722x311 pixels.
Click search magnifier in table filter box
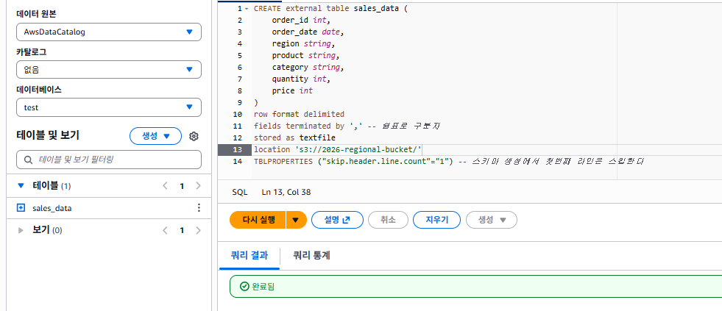[29, 160]
